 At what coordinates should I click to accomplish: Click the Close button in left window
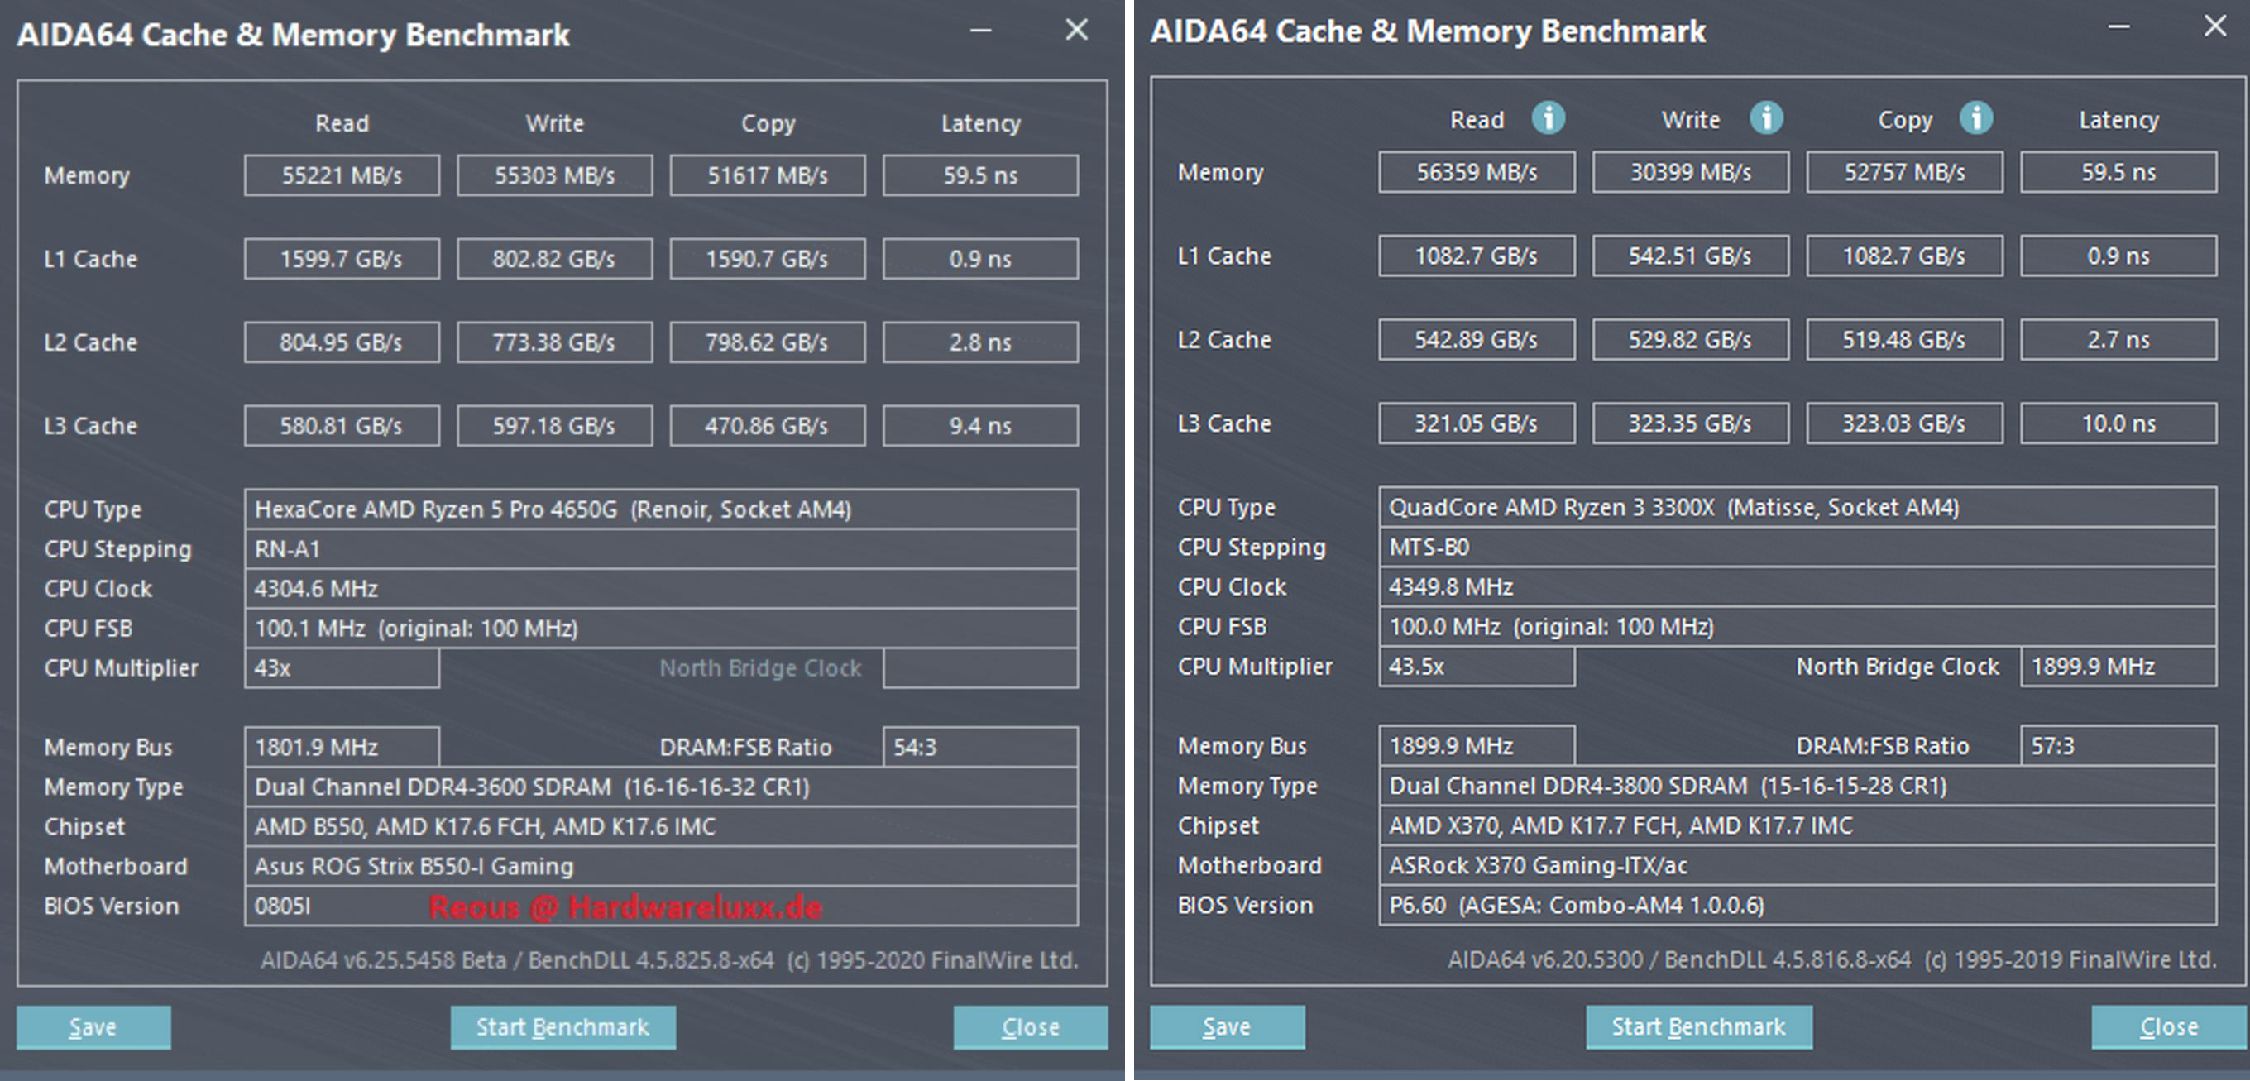coord(1030,1027)
